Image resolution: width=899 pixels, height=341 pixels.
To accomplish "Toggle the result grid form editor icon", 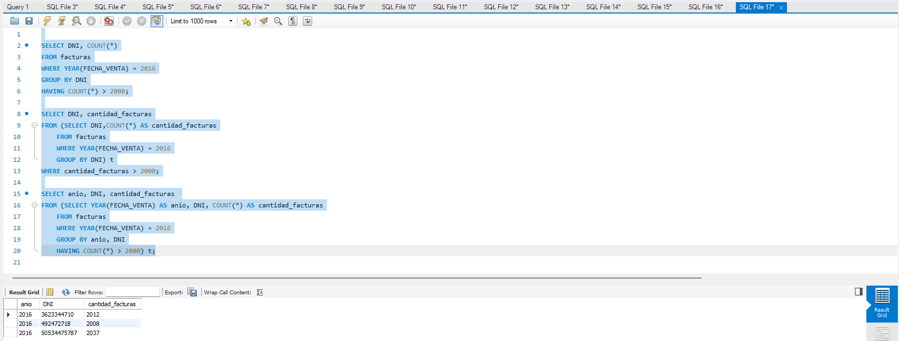I will click(x=50, y=292).
